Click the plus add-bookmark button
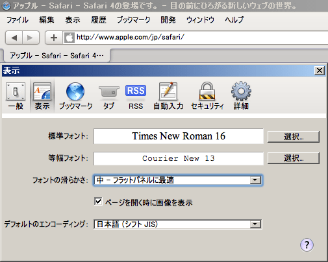This screenshot has width=328, height=262. [x=54, y=38]
